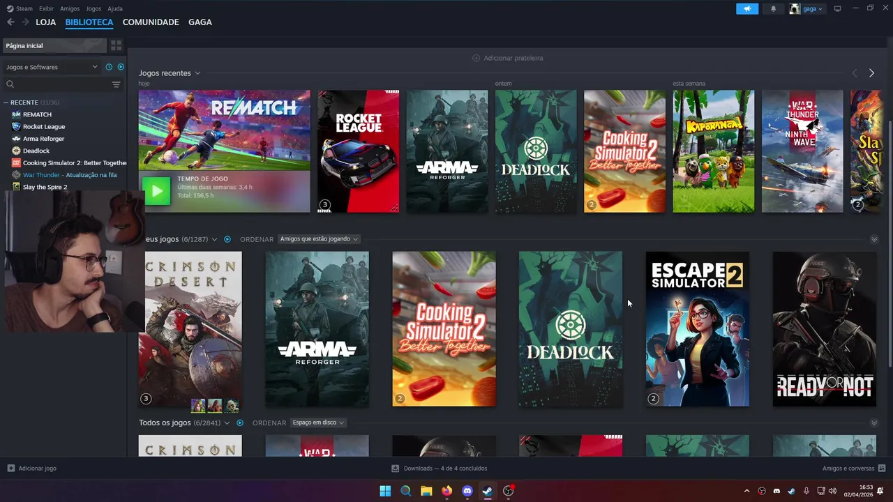Collapse the Seus jogos shelf chevron

click(x=874, y=239)
